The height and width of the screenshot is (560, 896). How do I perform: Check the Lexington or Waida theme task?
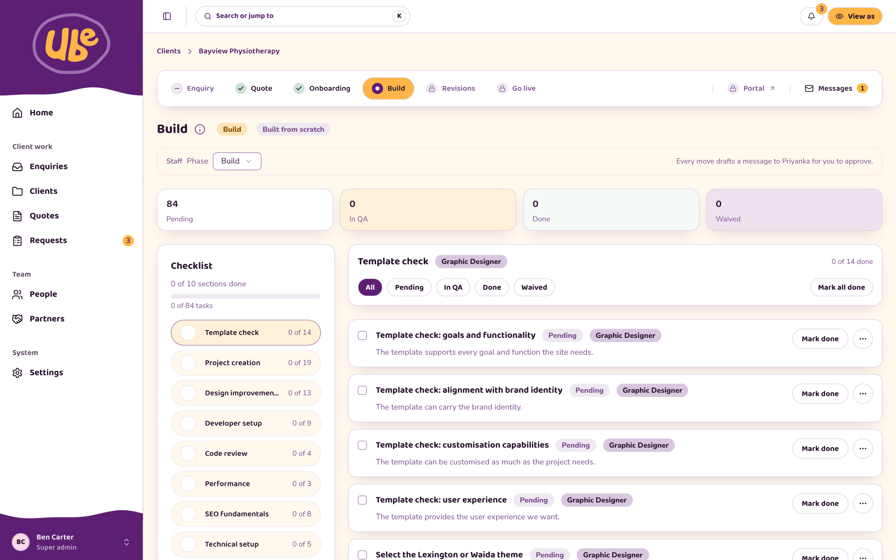click(362, 555)
